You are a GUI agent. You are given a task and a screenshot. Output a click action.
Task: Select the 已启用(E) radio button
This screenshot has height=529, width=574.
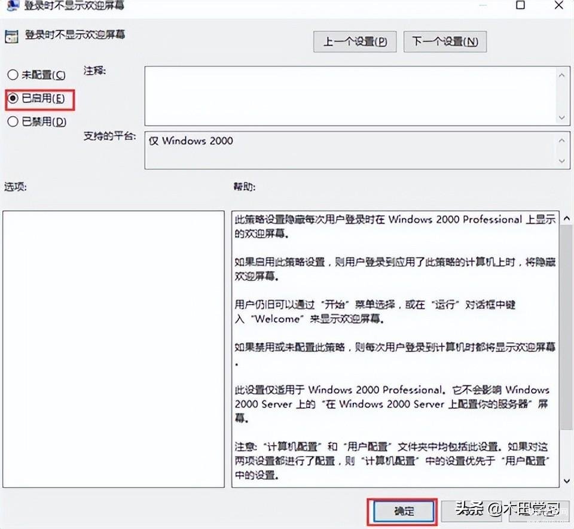pos(36,98)
